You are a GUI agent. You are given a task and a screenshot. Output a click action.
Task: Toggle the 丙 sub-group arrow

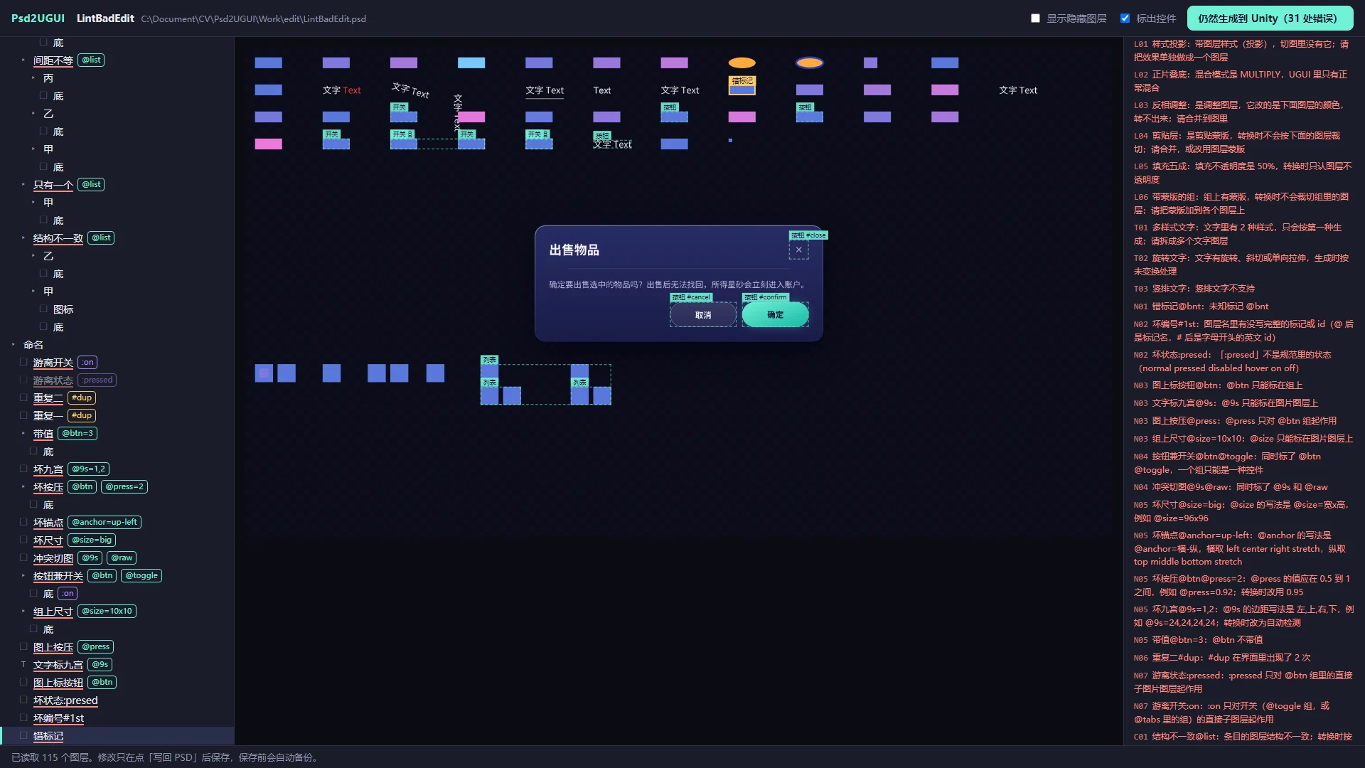click(x=33, y=78)
